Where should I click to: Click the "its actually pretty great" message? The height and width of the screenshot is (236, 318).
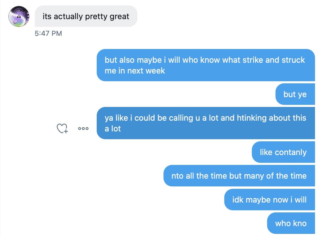tap(86, 16)
